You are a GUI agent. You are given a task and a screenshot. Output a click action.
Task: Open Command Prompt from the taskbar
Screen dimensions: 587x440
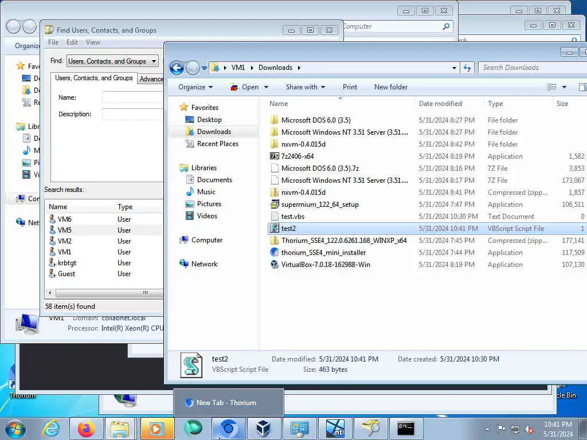(x=406, y=428)
